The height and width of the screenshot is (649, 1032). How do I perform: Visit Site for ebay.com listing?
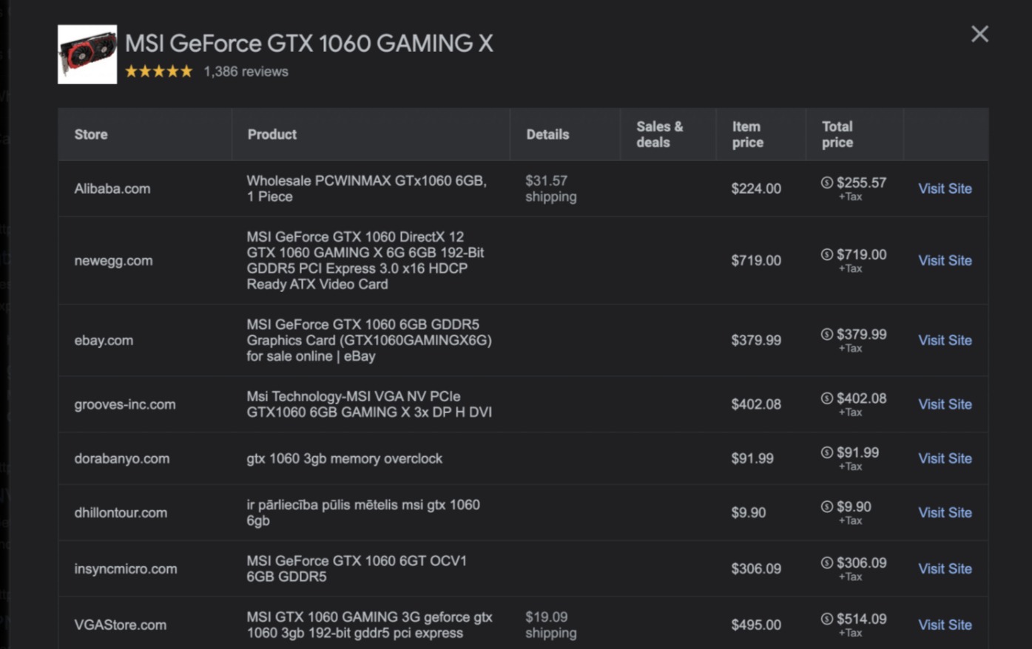click(945, 340)
